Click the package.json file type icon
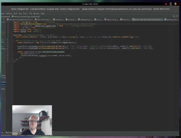 (x=165, y=19)
